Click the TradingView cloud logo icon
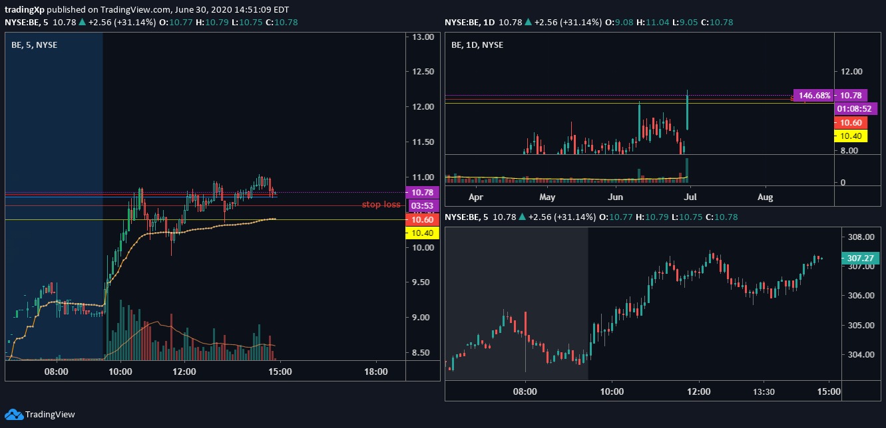The image size is (886, 428). 14,414
